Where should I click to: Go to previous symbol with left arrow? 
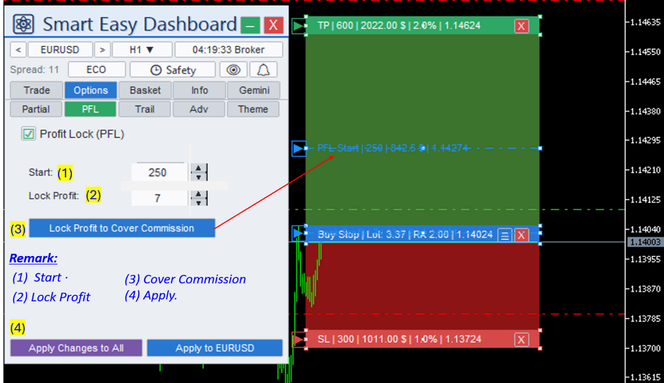pyautogui.click(x=18, y=50)
